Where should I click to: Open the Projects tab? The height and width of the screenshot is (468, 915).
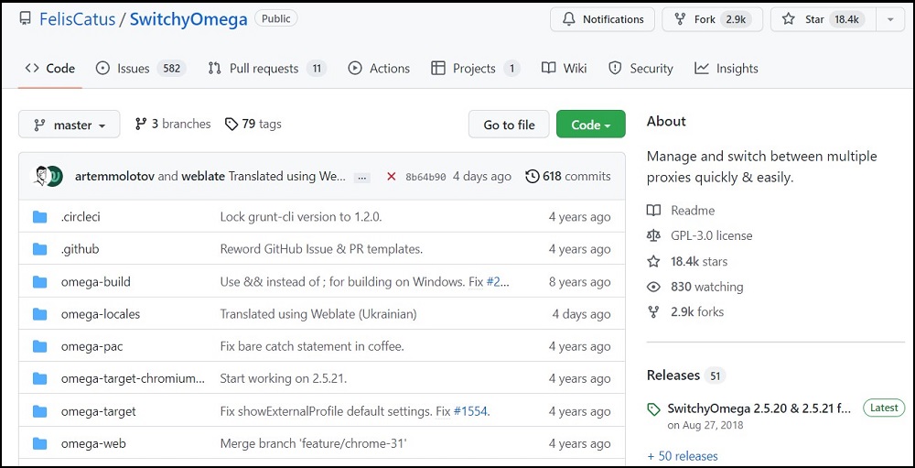[475, 69]
